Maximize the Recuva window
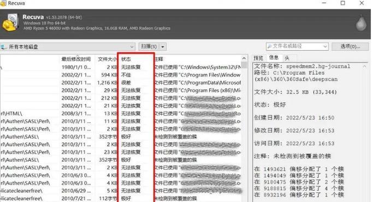373x202 pixels. click(343, 3)
